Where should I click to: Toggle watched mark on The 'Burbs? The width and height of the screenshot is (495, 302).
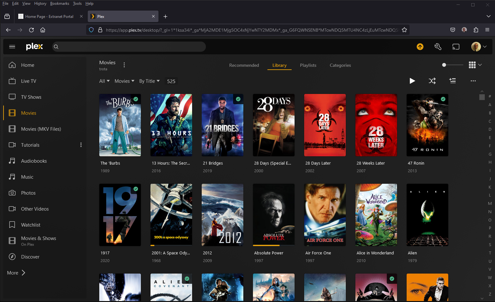click(136, 99)
